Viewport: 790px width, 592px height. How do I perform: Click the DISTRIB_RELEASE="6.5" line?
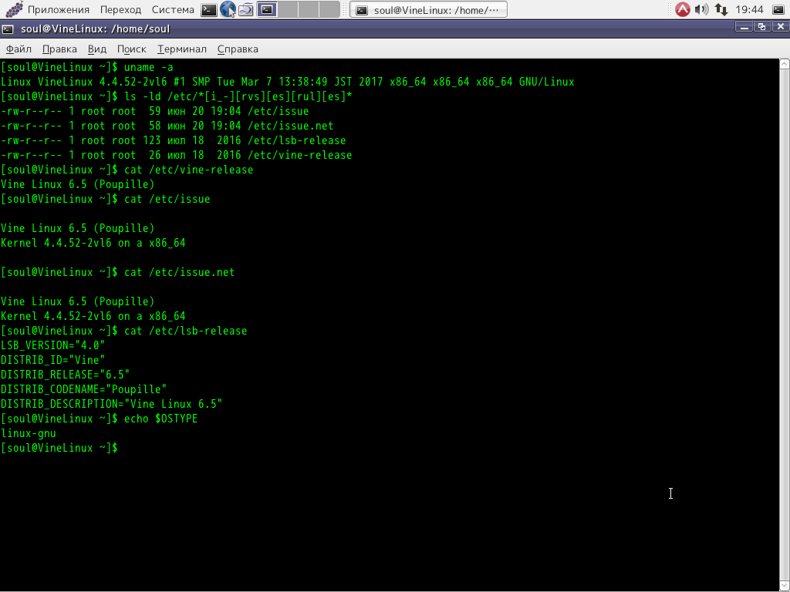[65, 375]
